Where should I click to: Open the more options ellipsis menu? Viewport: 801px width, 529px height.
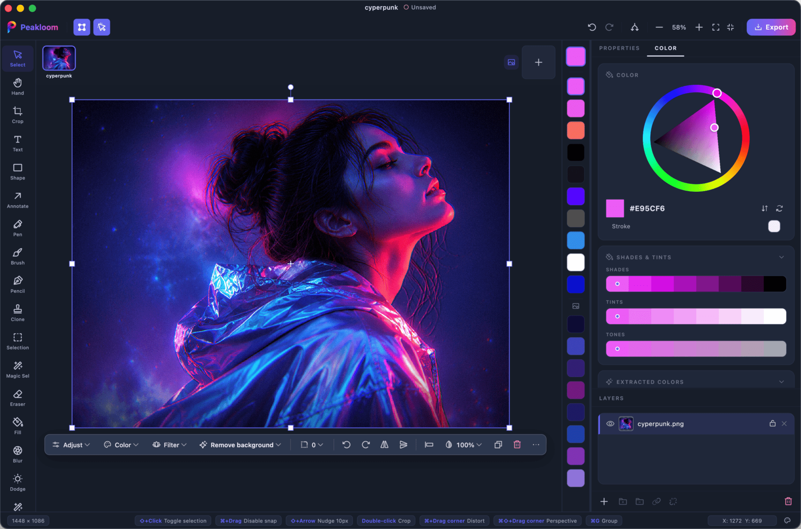pyautogui.click(x=536, y=444)
